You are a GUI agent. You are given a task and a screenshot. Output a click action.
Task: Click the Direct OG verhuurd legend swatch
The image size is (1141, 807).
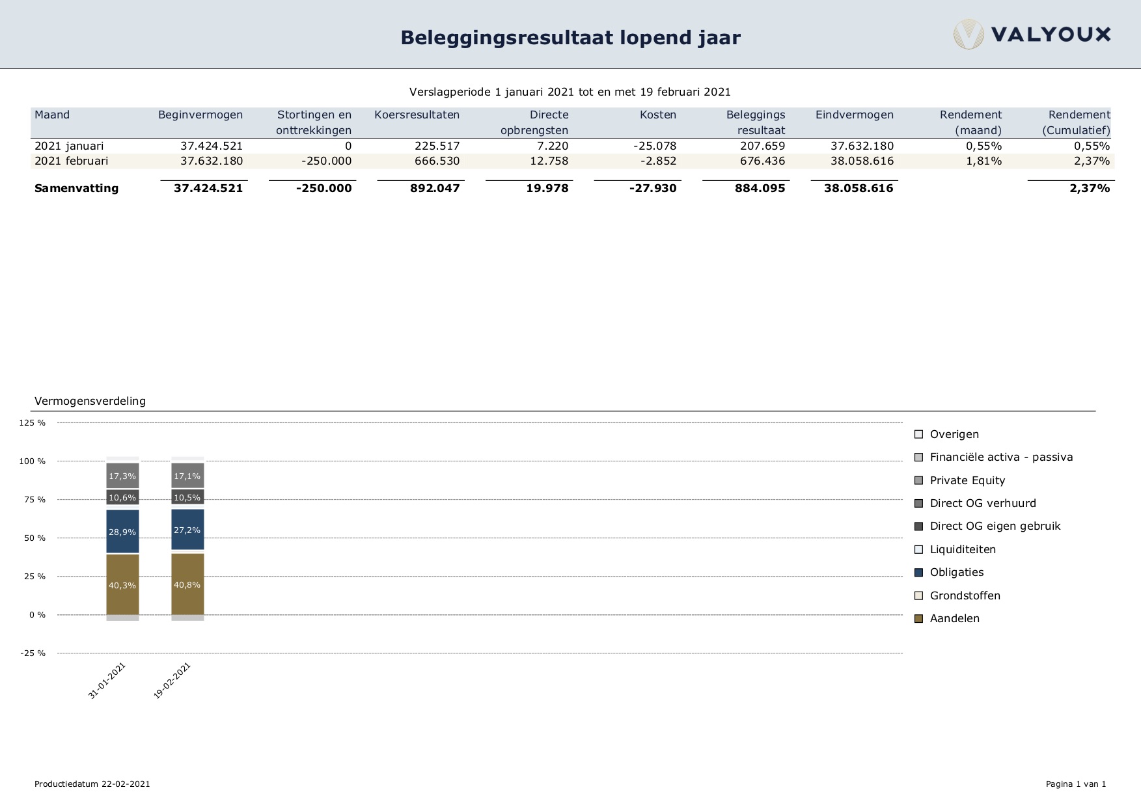pyautogui.click(x=918, y=503)
